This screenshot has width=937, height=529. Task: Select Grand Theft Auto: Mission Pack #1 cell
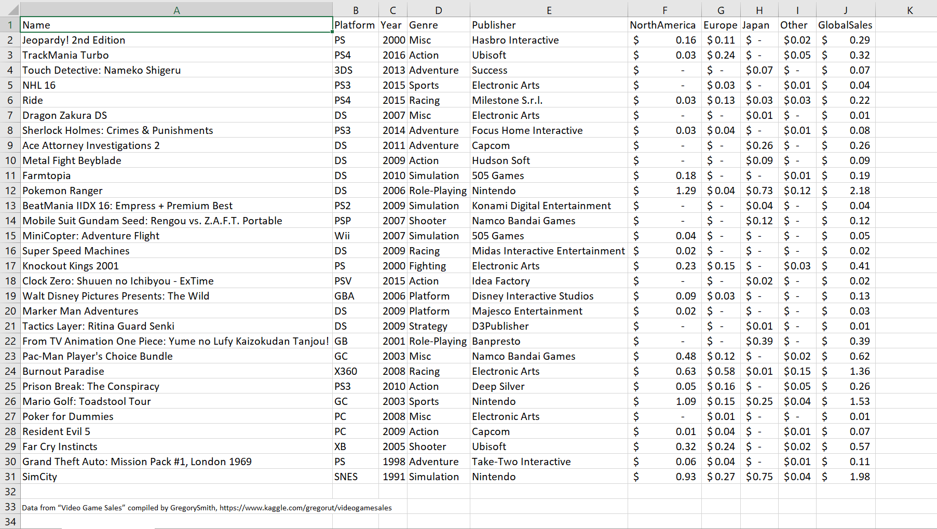coord(176,462)
